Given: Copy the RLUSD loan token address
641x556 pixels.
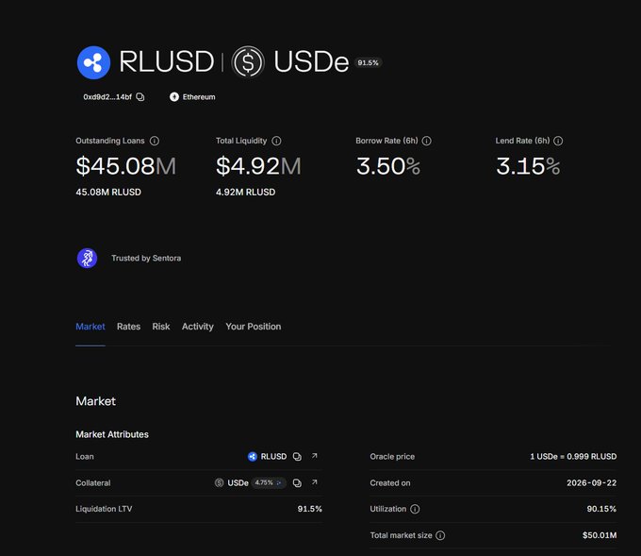Looking at the screenshot, I should 297,457.
